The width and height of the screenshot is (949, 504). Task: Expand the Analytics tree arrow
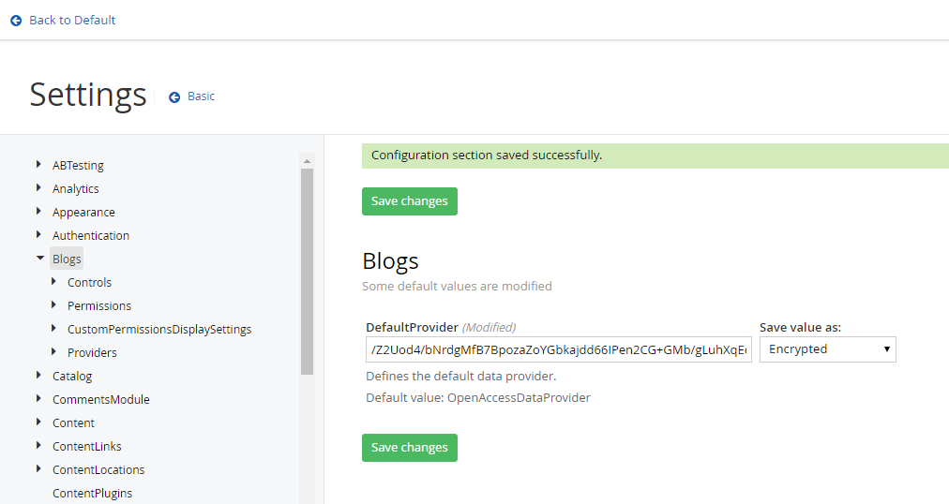pos(39,188)
